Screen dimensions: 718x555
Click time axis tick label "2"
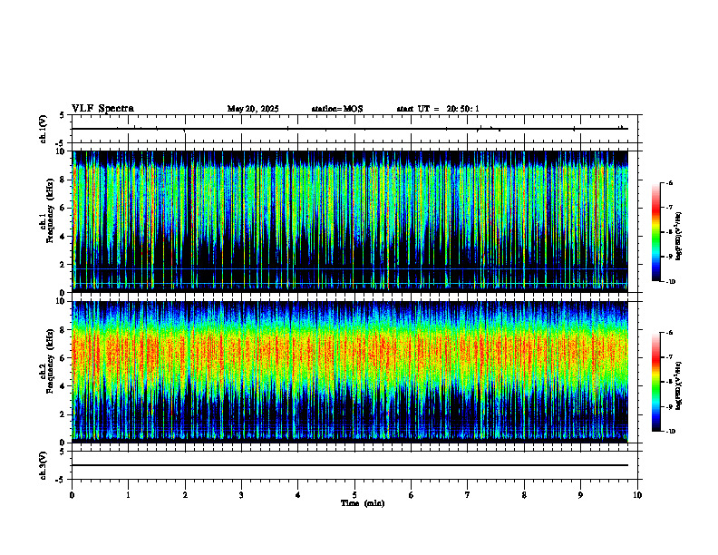(x=185, y=495)
